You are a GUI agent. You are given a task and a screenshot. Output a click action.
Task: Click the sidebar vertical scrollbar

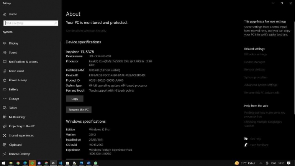[x=61, y=90]
